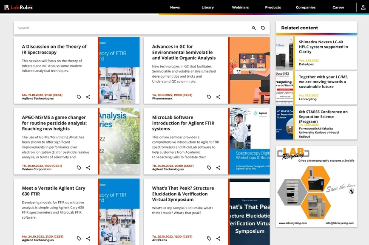Click date 'Mo, 17.10.2022, 21:30 (CEST)'
This screenshot has width=369, height=245.
pyautogui.click(x=42, y=95)
